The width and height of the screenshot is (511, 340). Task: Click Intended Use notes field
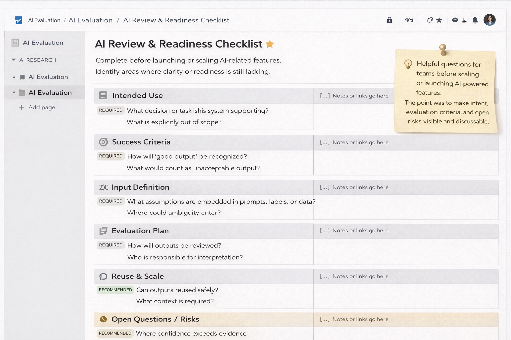coord(354,96)
